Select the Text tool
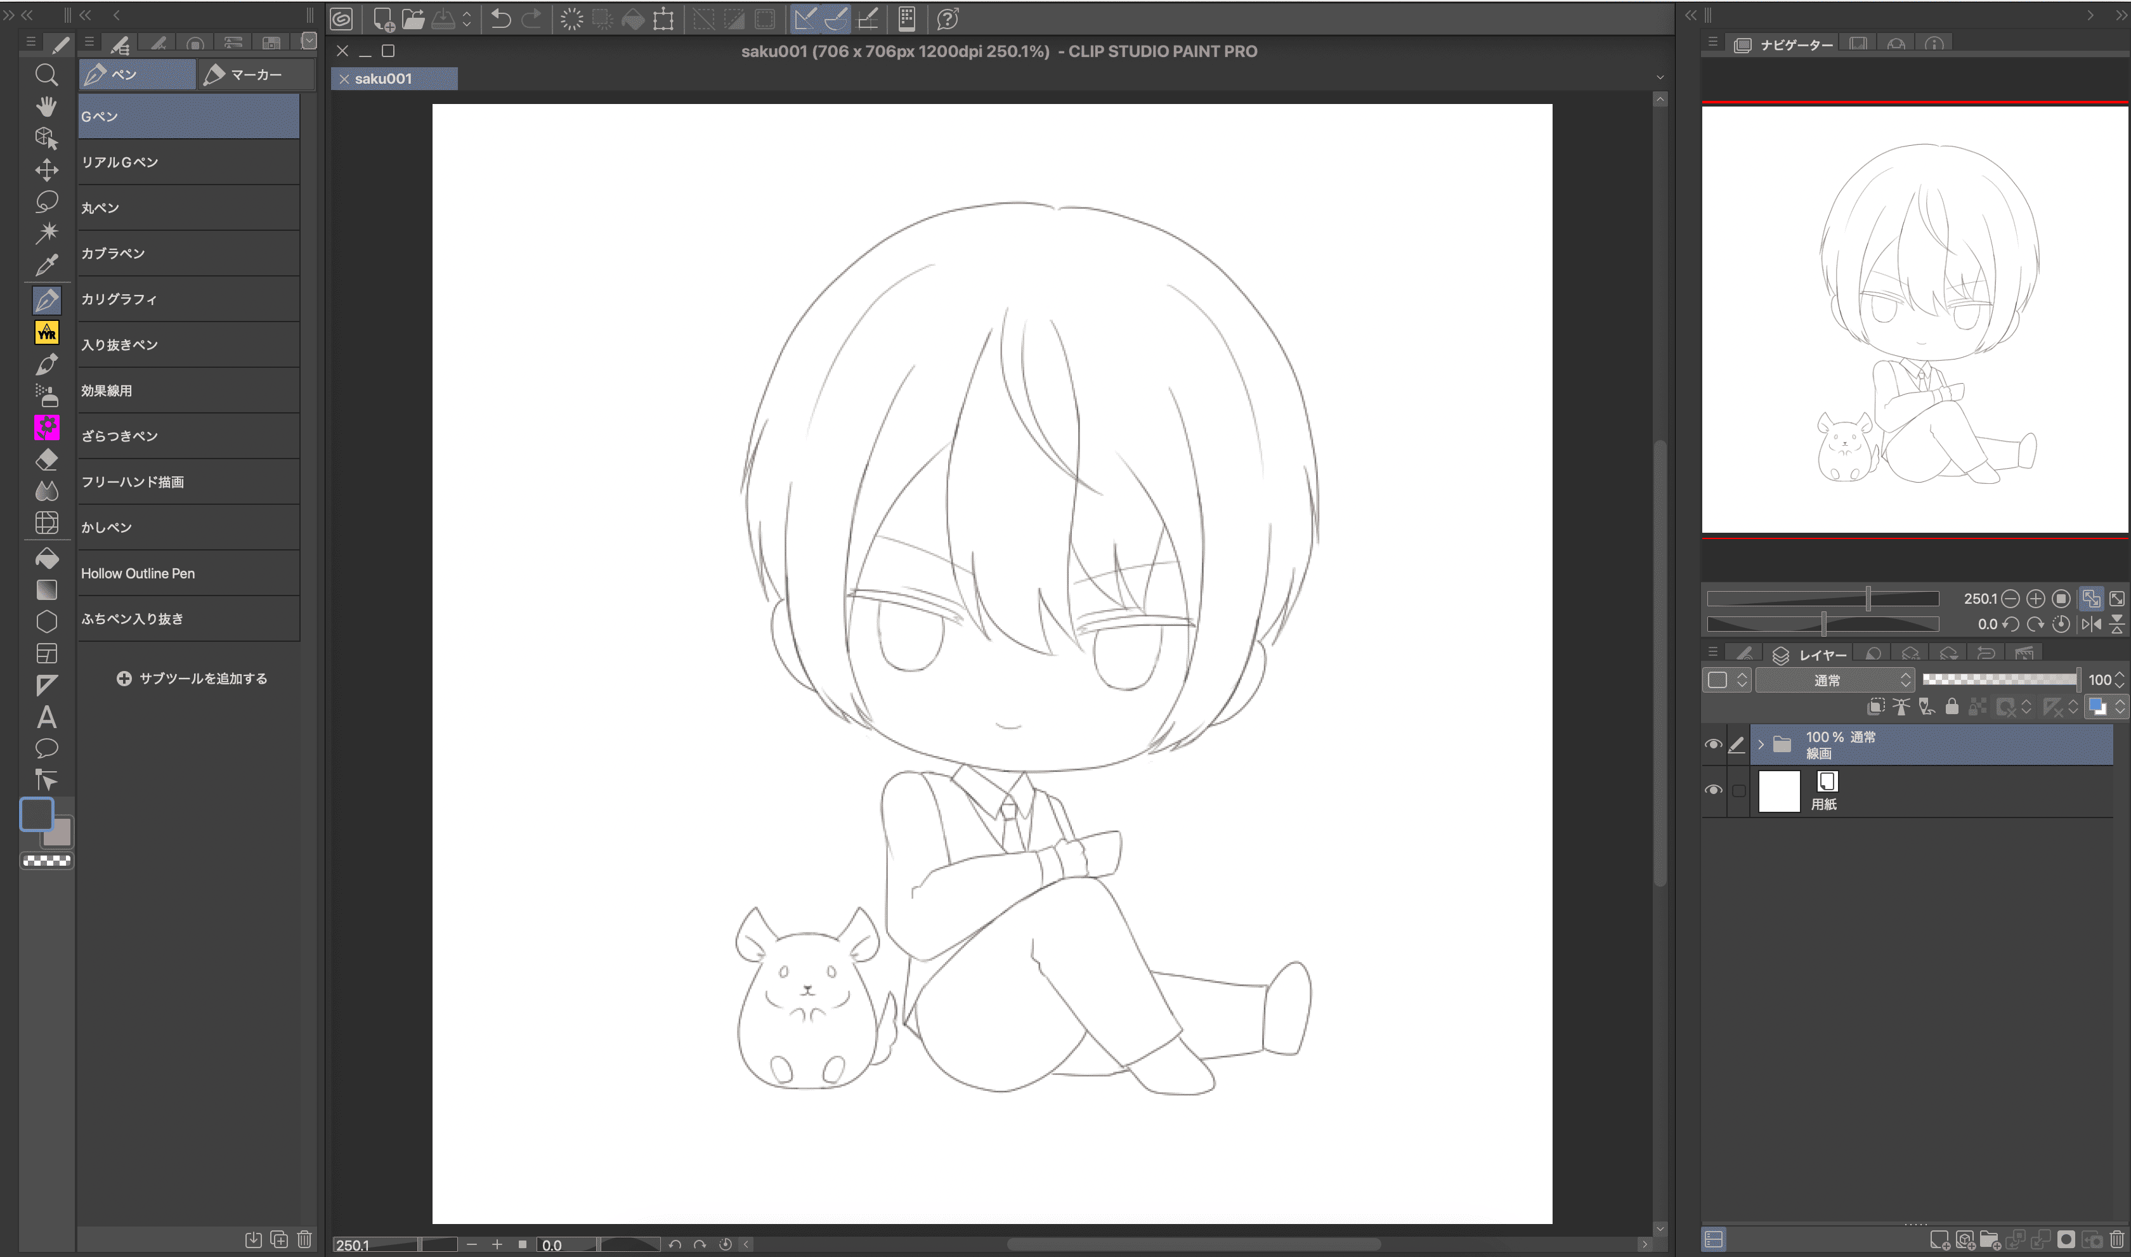The height and width of the screenshot is (1257, 2131). (46, 717)
